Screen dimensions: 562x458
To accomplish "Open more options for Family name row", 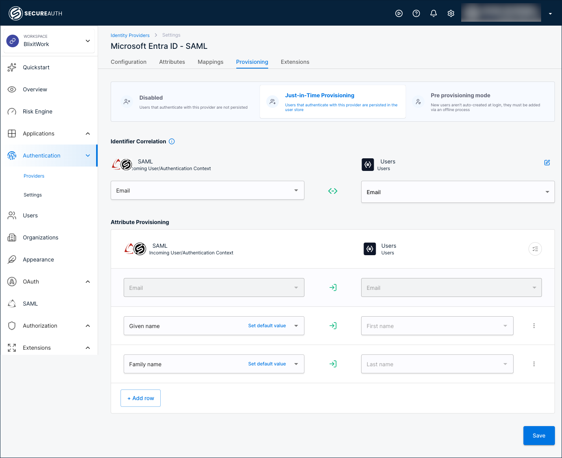I will coord(534,364).
